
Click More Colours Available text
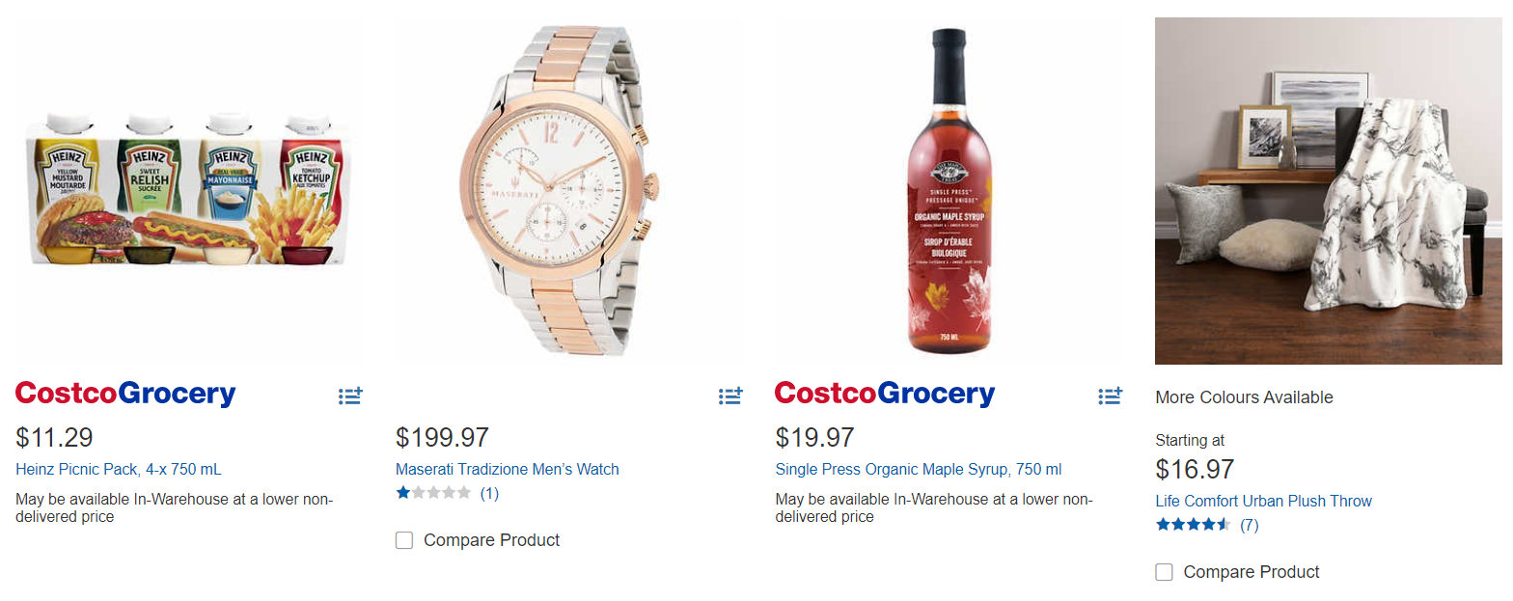tap(1245, 397)
